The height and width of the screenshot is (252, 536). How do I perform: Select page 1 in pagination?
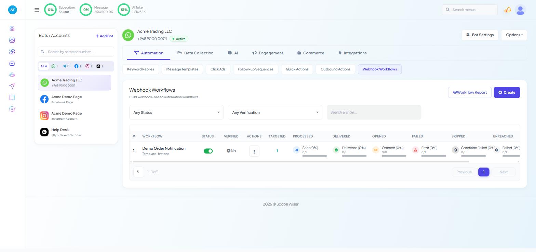(484, 172)
